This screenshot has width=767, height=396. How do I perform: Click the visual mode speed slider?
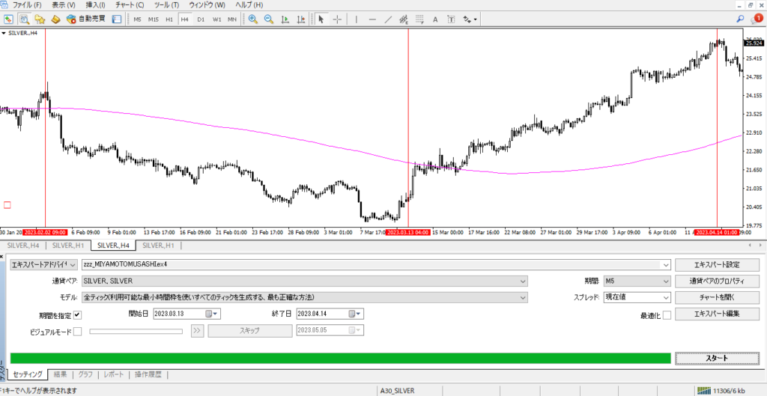coord(136,331)
